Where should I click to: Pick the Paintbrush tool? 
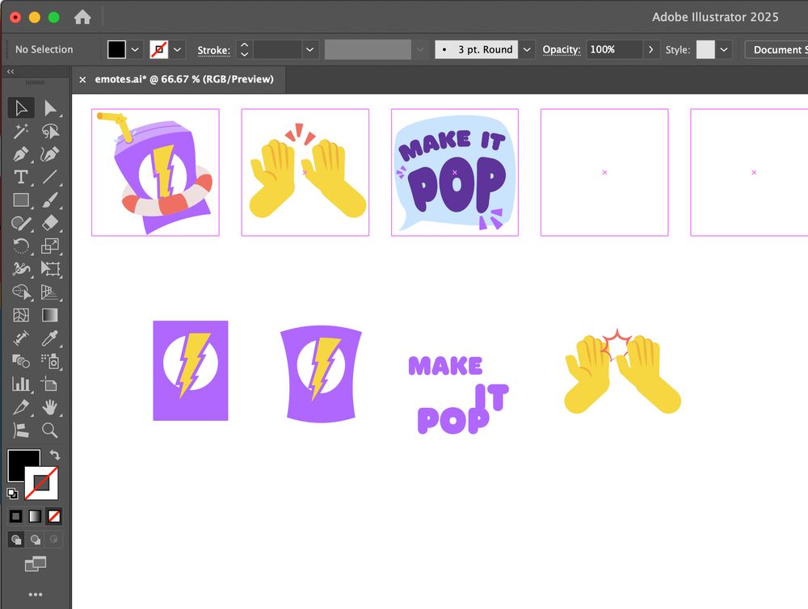click(x=50, y=200)
